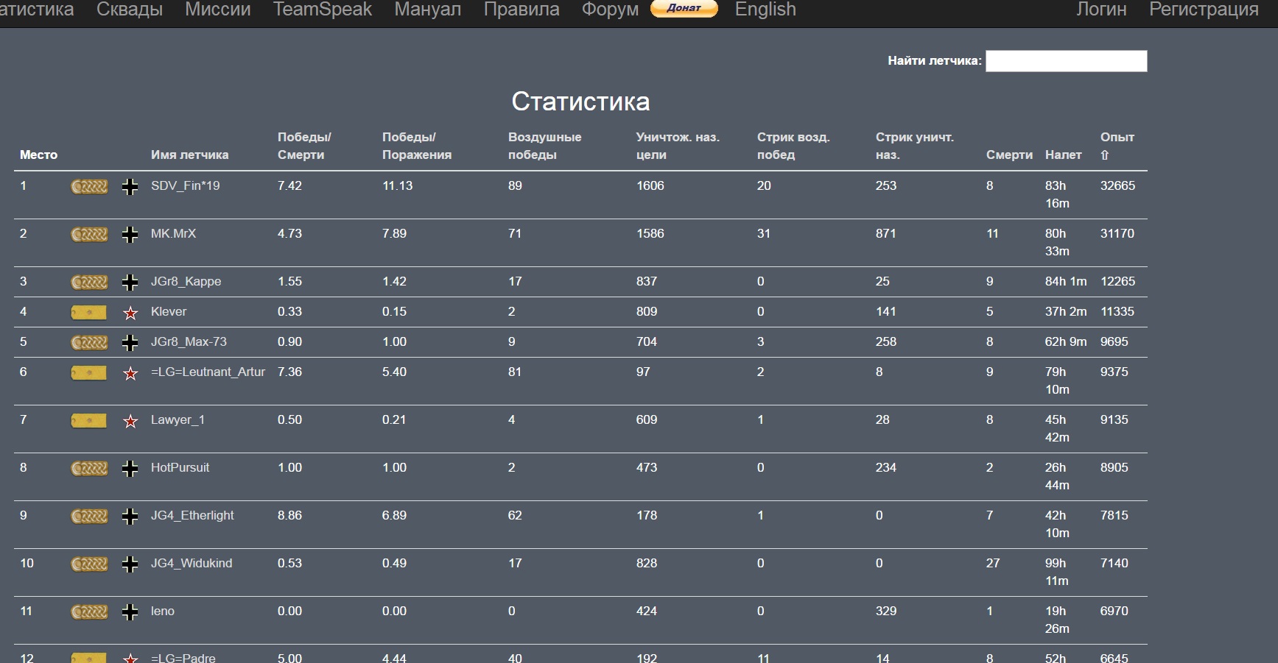This screenshot has height=663, width=1278.
Task: Click the sort arrow under Опыт header
Action: [x=1104, y=155]
